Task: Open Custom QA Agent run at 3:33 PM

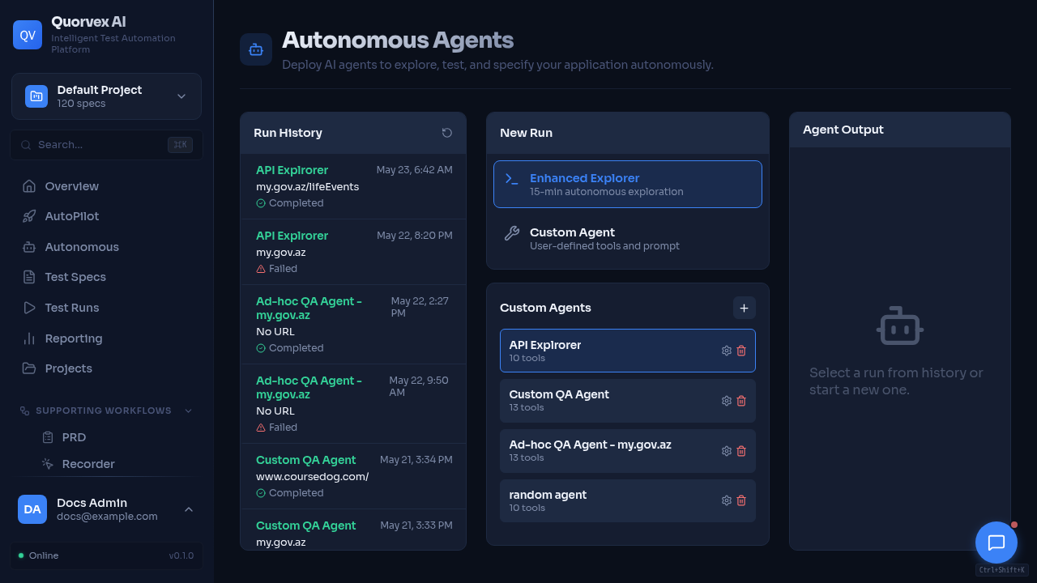Action: pyautogui.click(x=353, y=530)
